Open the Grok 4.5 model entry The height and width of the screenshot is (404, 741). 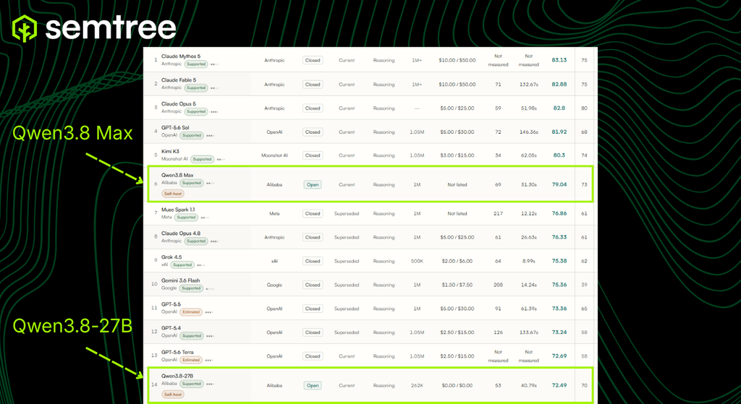pos(172,257)
